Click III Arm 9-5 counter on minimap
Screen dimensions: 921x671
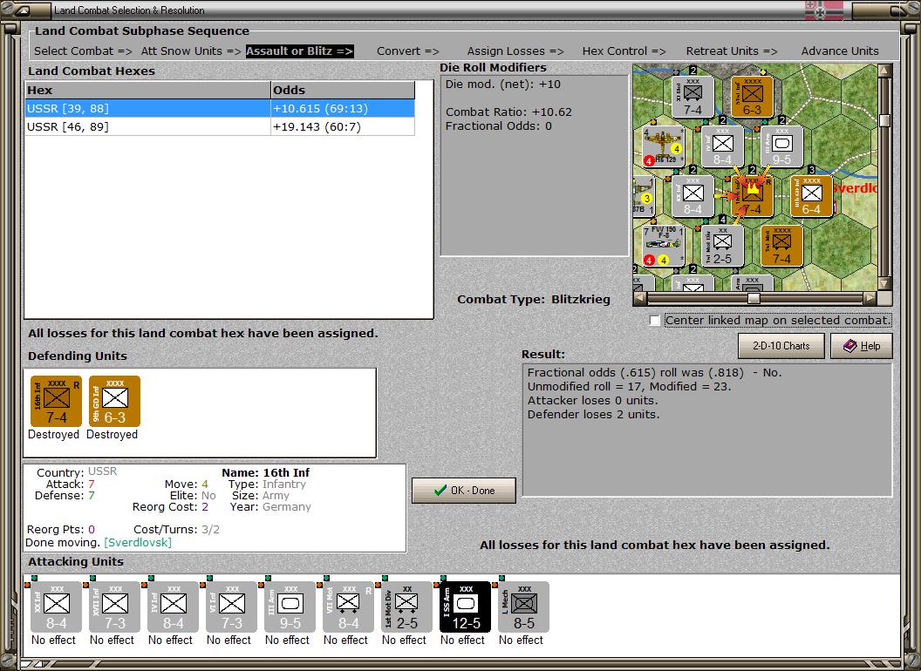coord(781,146)
